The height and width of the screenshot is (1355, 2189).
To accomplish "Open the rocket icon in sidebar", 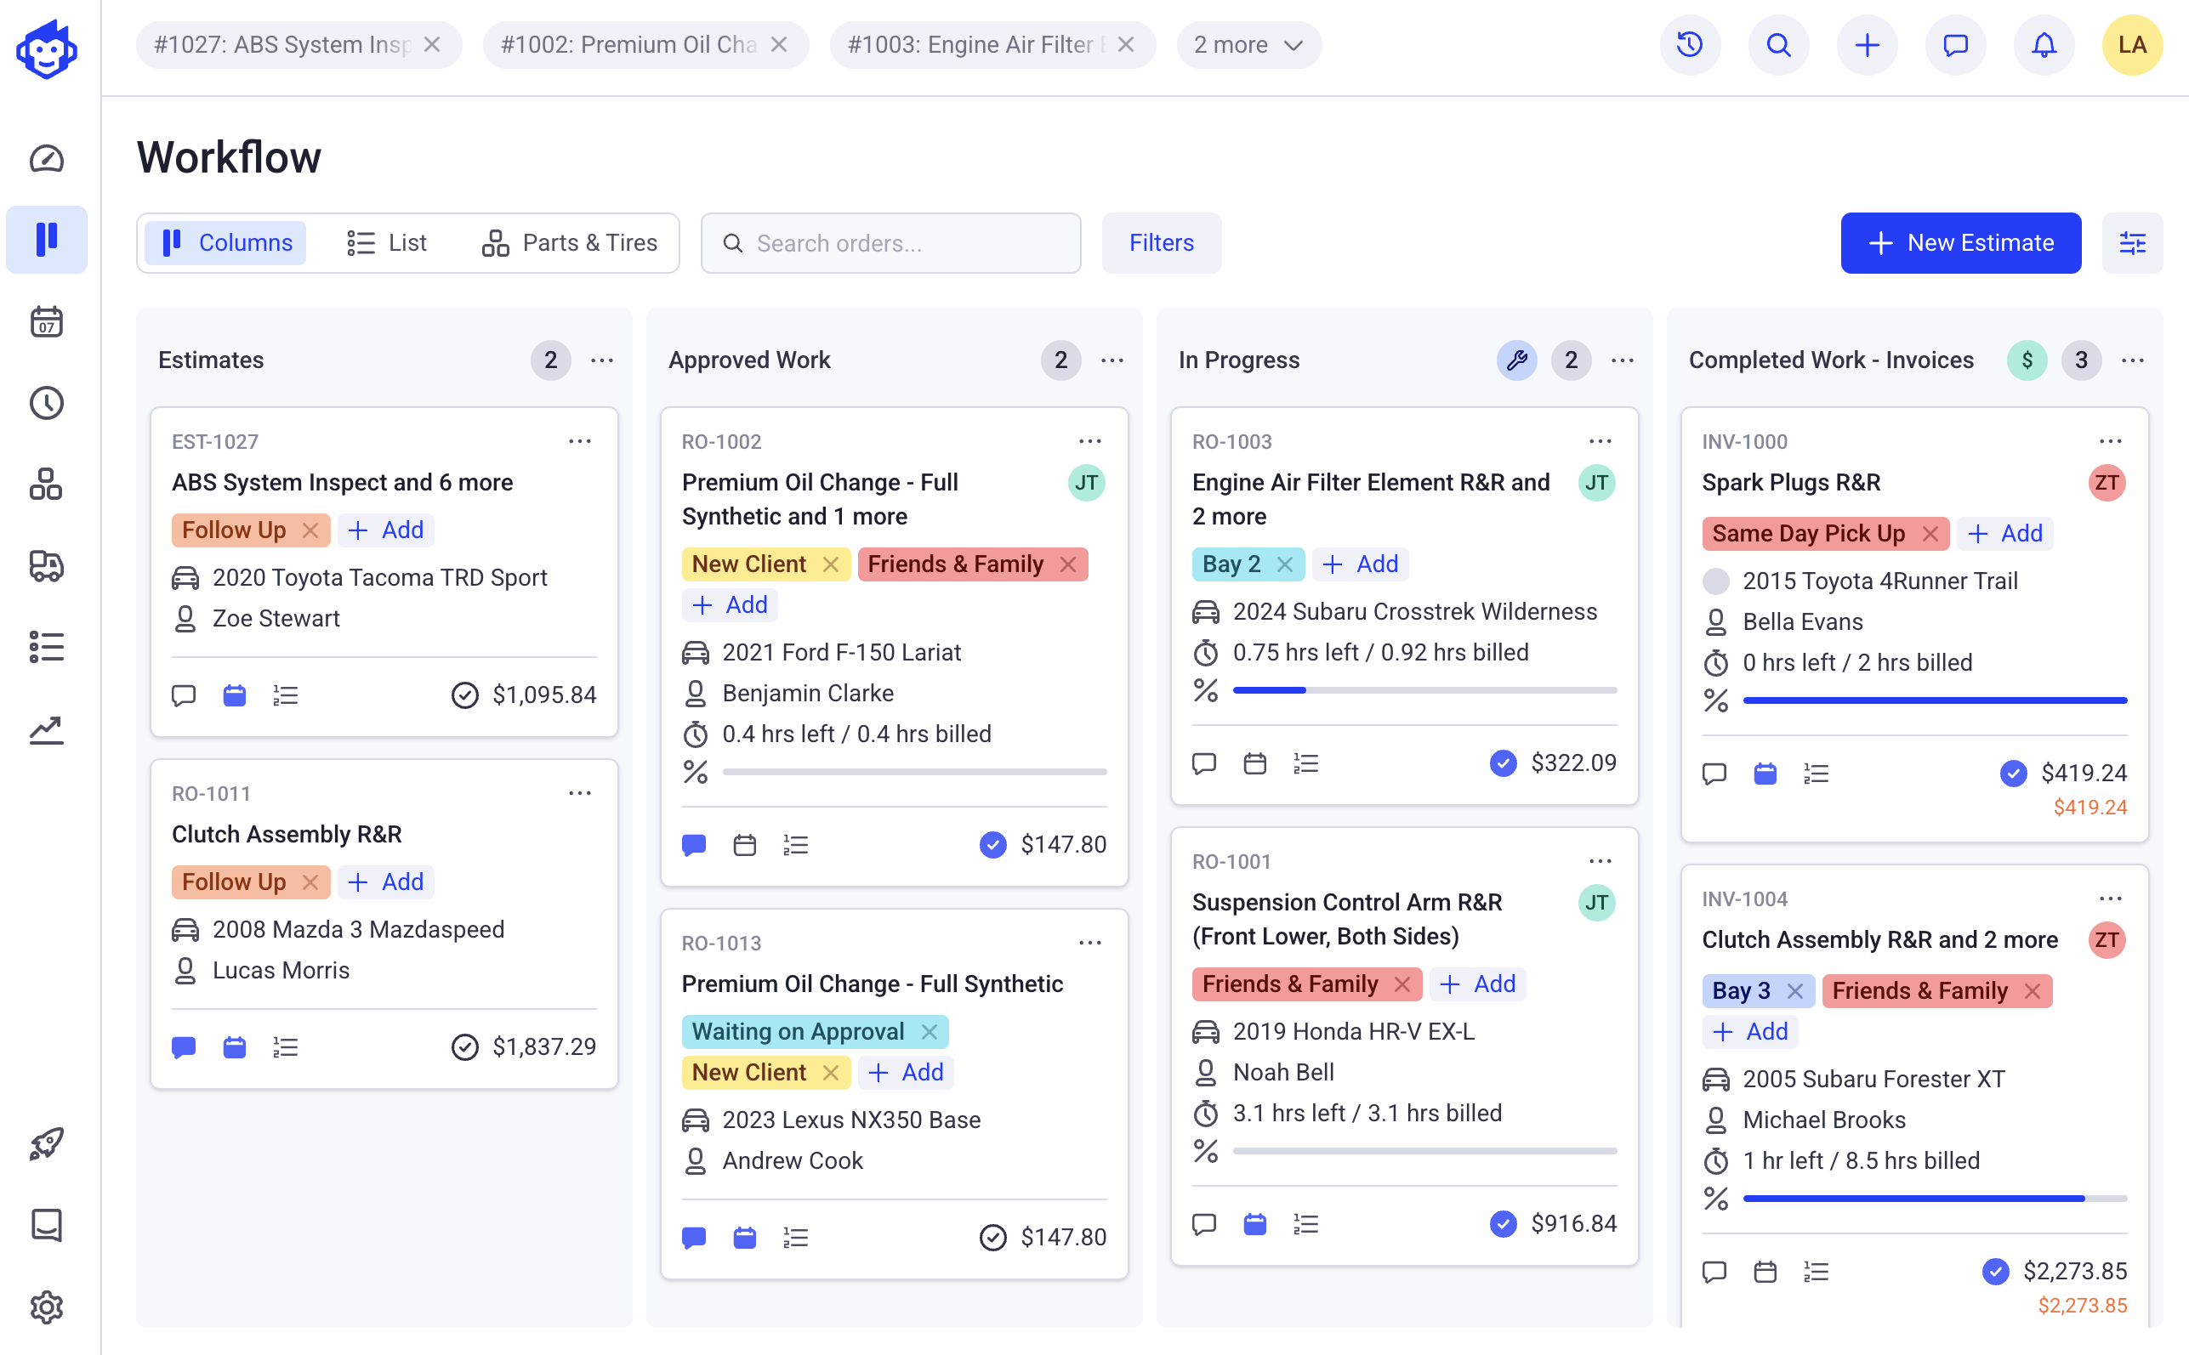I will click(47, 1143).
